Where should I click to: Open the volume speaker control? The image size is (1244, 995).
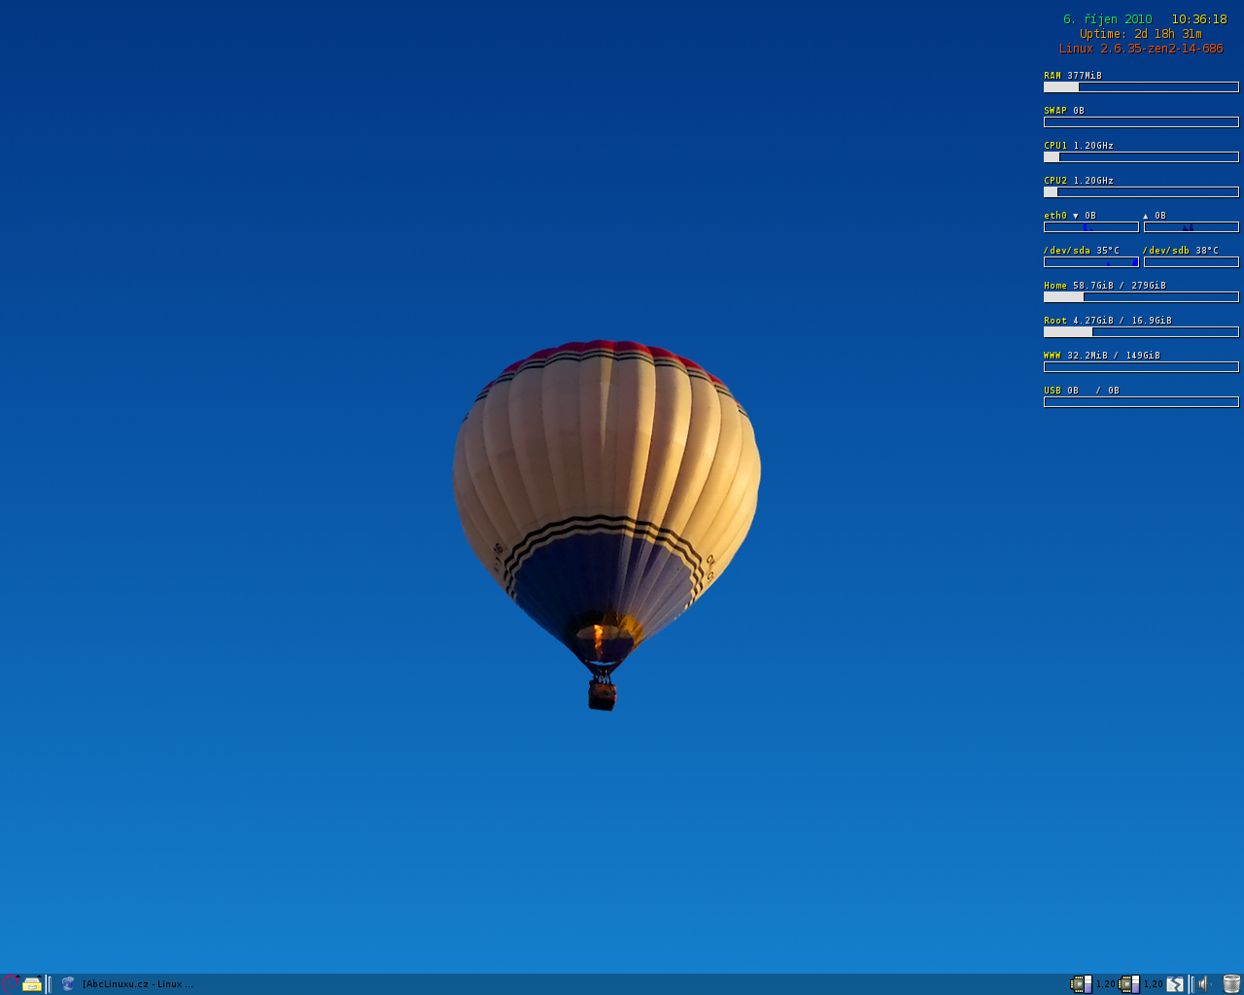coord(1203,983)
